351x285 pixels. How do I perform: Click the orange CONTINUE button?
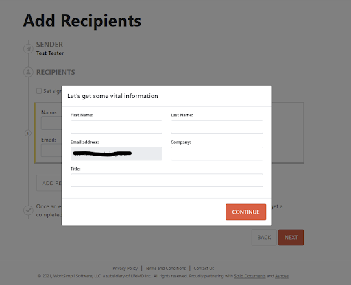[246, 212]
